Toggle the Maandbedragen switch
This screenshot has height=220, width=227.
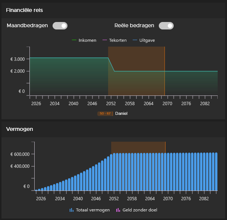pos(60,26)
